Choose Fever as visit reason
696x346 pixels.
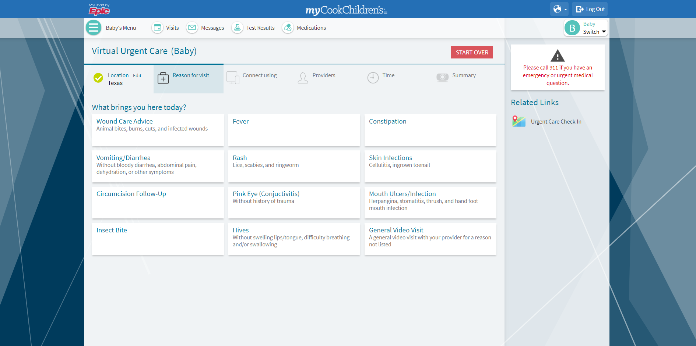coord(294,130)
